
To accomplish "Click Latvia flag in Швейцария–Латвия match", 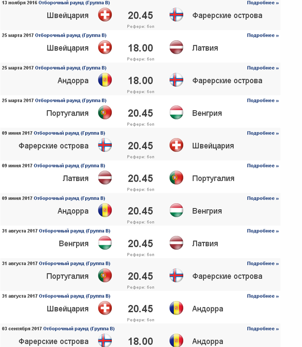I will coord(176,48).
